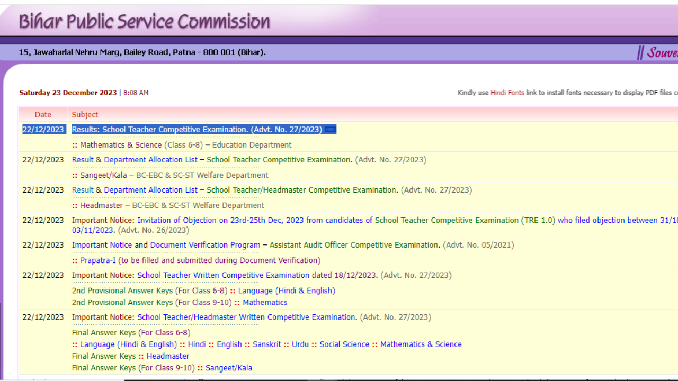Open final answer key Language (Hindi & English)

pyautogui.click(x=129, y=344)
